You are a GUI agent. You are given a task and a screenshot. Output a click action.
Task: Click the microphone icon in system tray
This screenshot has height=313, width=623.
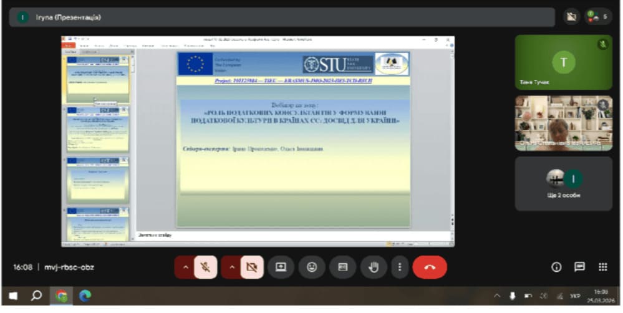pos(513,296)
